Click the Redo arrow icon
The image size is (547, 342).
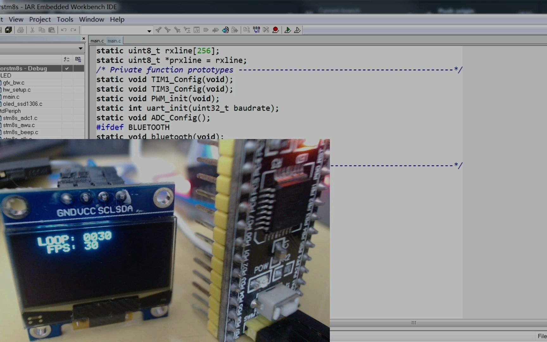[73, 30]
